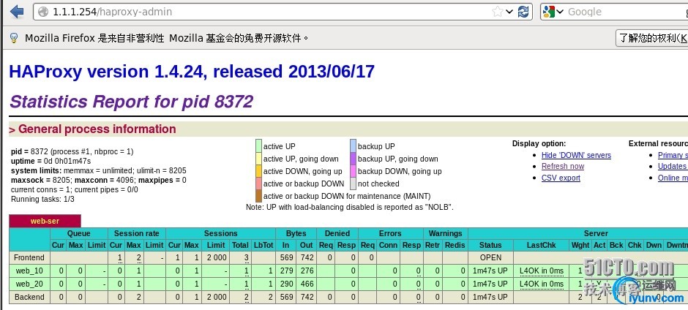
Task: Click the web_10 server name
Action: click(29, 271)
